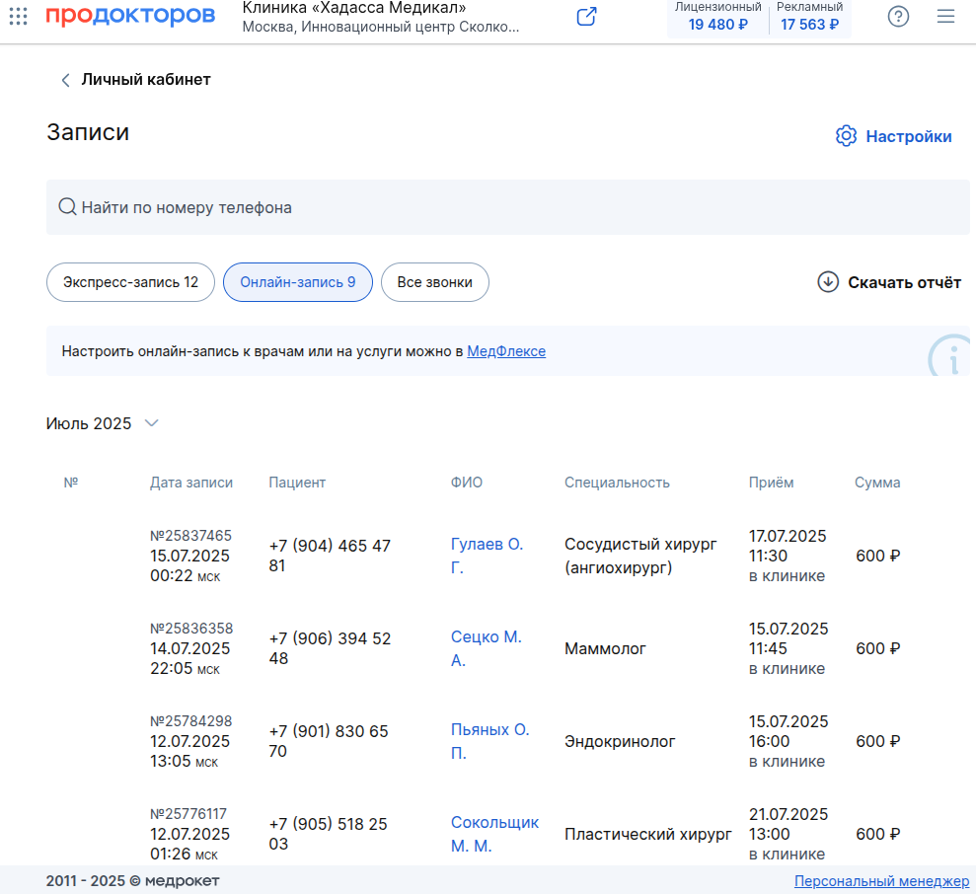Click phone +7 (906) 394 52 48
The width and height of the screenshot is (976, 894).
tap(330, 648)
